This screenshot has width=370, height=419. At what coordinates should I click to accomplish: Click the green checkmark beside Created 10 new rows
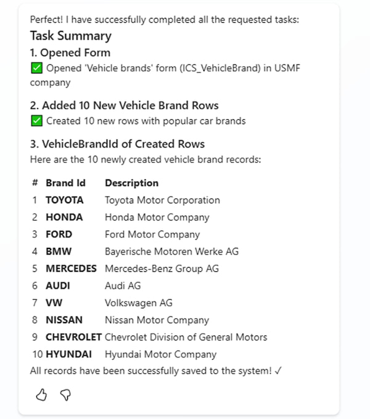coord(36,121)
